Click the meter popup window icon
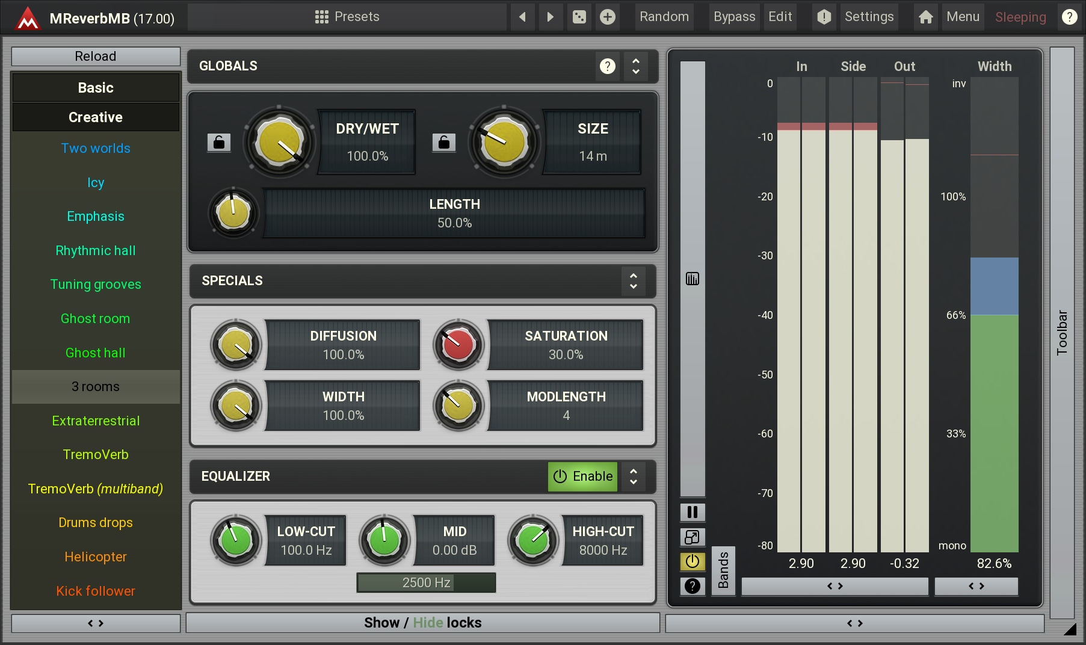Screen dimensions: 1086x645 [x=693, y=537]
